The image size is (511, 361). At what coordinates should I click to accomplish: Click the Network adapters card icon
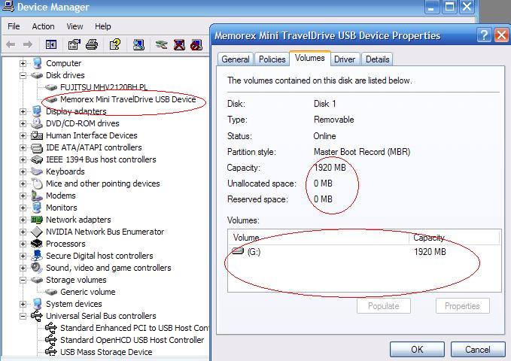pos(36,220)
